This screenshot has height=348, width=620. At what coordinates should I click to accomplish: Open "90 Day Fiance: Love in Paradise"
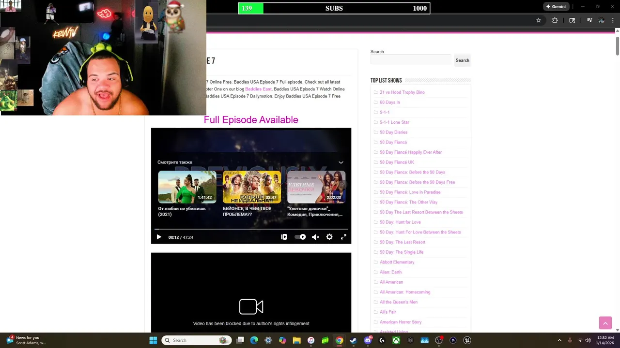tap(410, 192)
